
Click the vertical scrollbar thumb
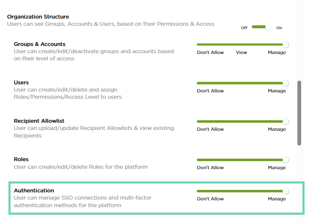[x=299, y=113]
